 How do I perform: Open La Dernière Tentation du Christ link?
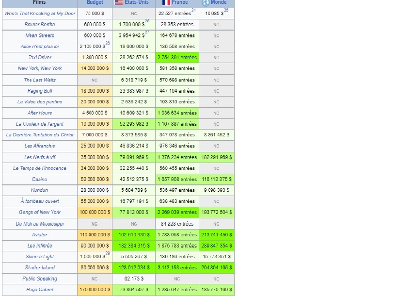pos(40,135)
